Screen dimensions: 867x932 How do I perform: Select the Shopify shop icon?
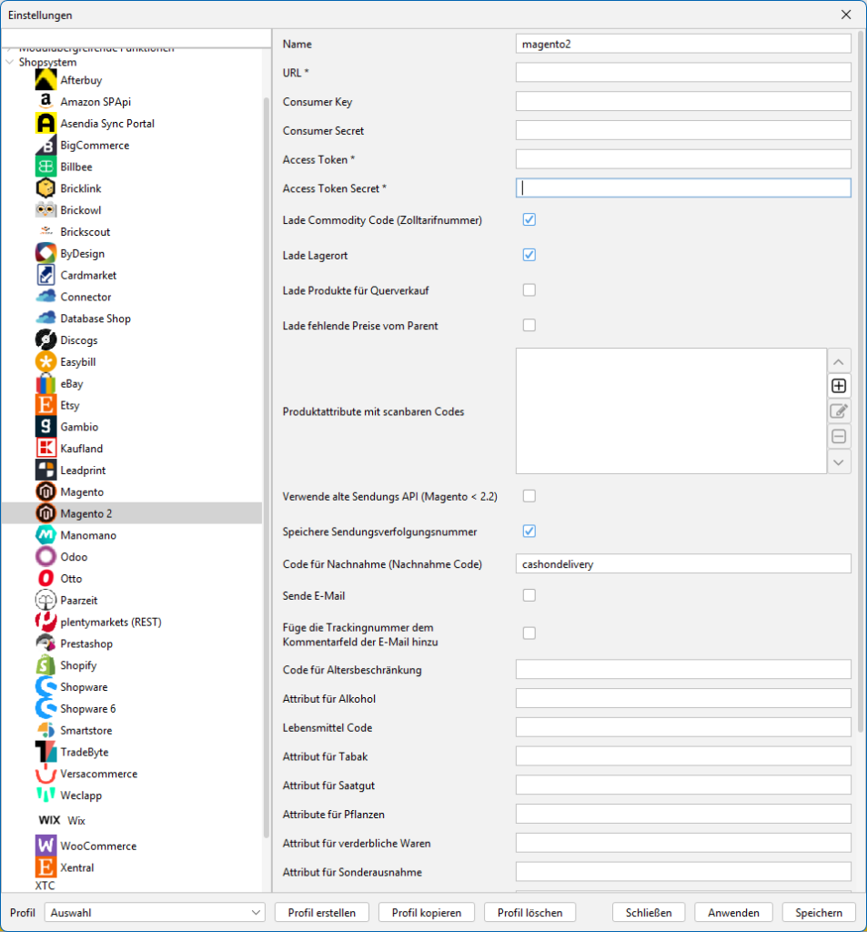tap(46, 665)
